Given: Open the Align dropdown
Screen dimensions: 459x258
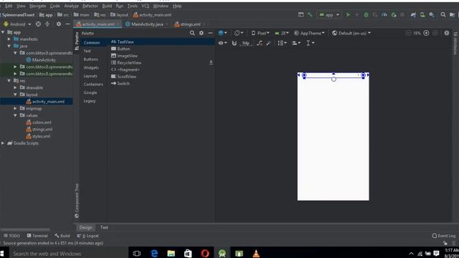Looking at the screenshot, I should (x=296, y=43).
